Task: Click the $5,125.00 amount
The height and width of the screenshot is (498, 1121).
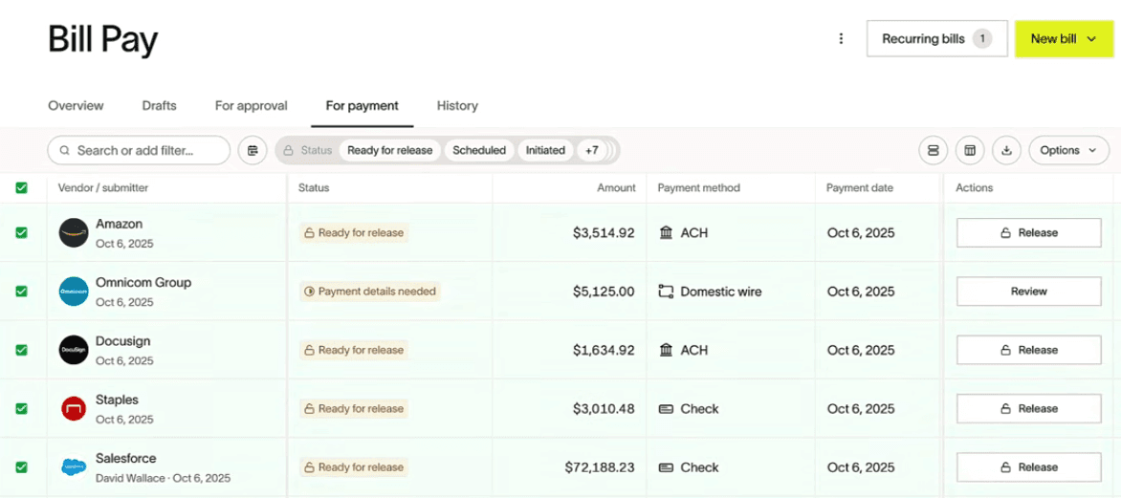Action: click(x=604, y=292)
